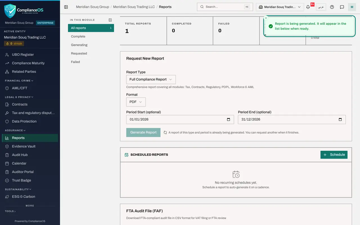Click the Total Reports stat card
The image size is (360, 225).
(x=143, y=31)
